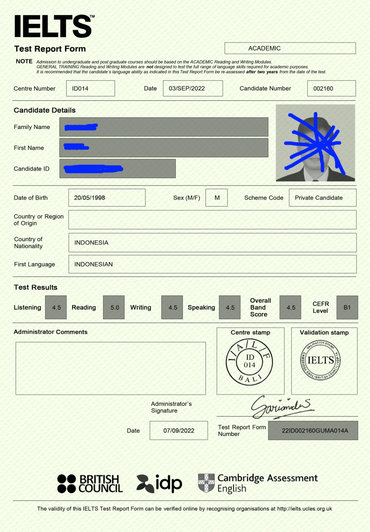370x532 pixels.
Task: Click the Test Results heading
Action: pyautogui.click(x=36, y=287)
